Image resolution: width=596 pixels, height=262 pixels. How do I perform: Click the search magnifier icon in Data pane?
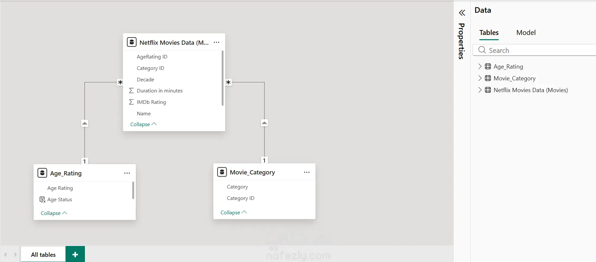click(x=482, y=50)
